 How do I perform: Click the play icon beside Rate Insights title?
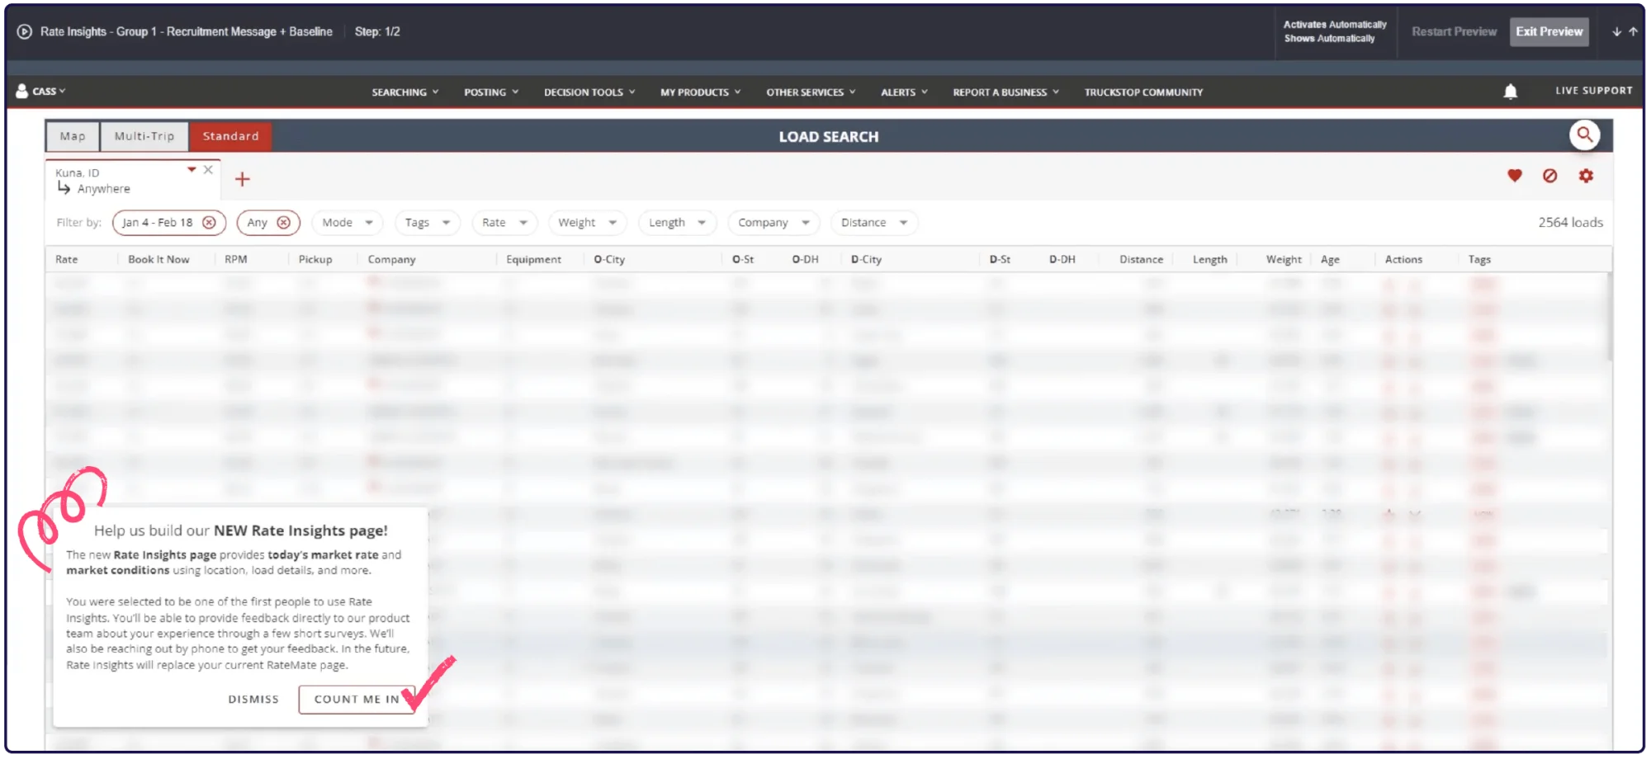pos(25,31)
